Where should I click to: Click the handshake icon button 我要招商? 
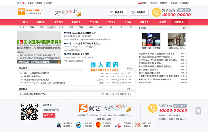139,12
